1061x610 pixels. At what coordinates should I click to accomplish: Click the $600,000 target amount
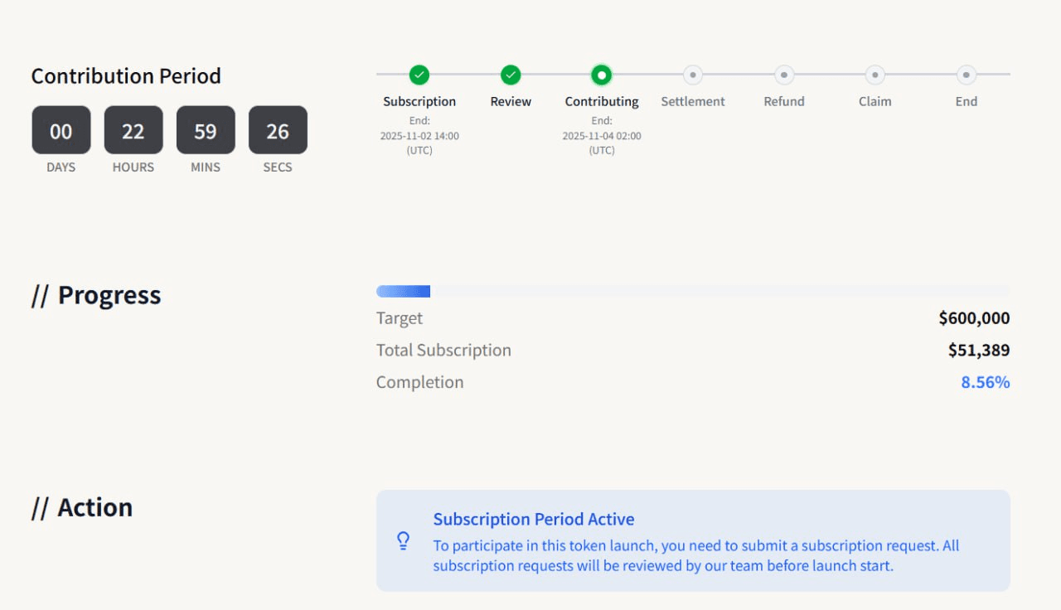(974, 318)
